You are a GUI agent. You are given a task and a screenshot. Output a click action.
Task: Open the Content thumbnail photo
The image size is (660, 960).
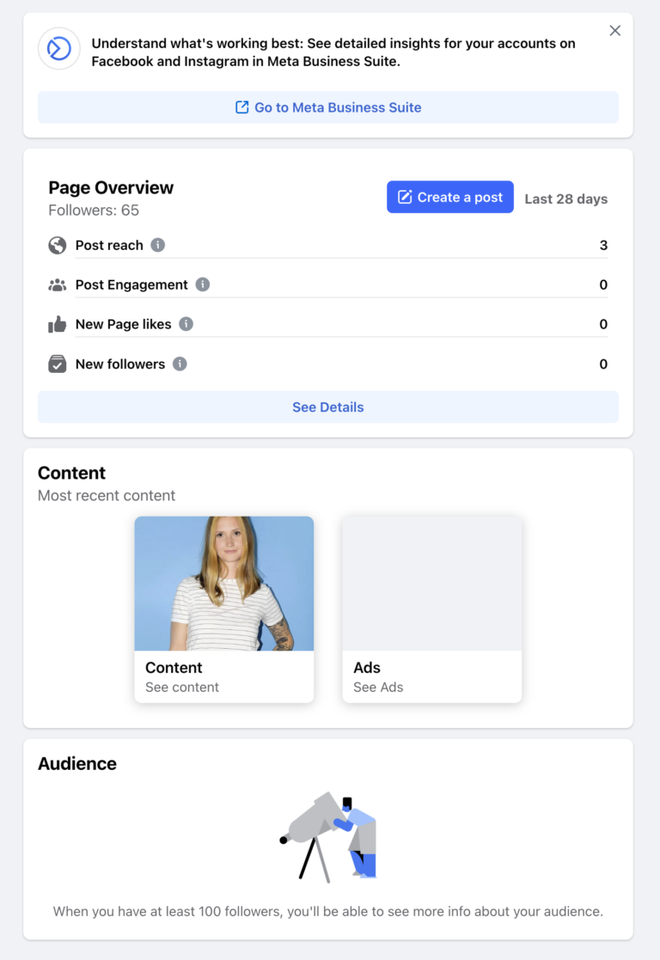[224, 584]
